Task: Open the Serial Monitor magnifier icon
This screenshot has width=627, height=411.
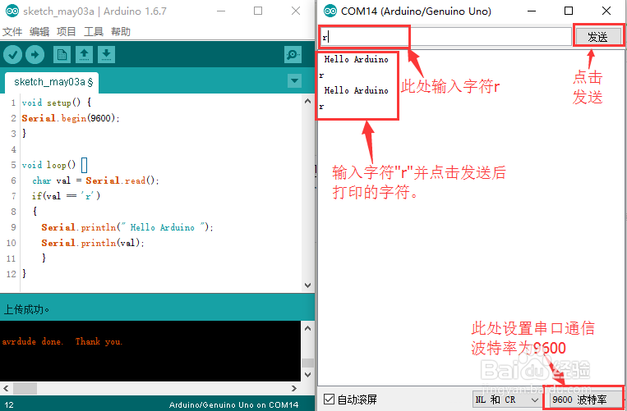Action: pyautogui.click(x=293, y=55)
